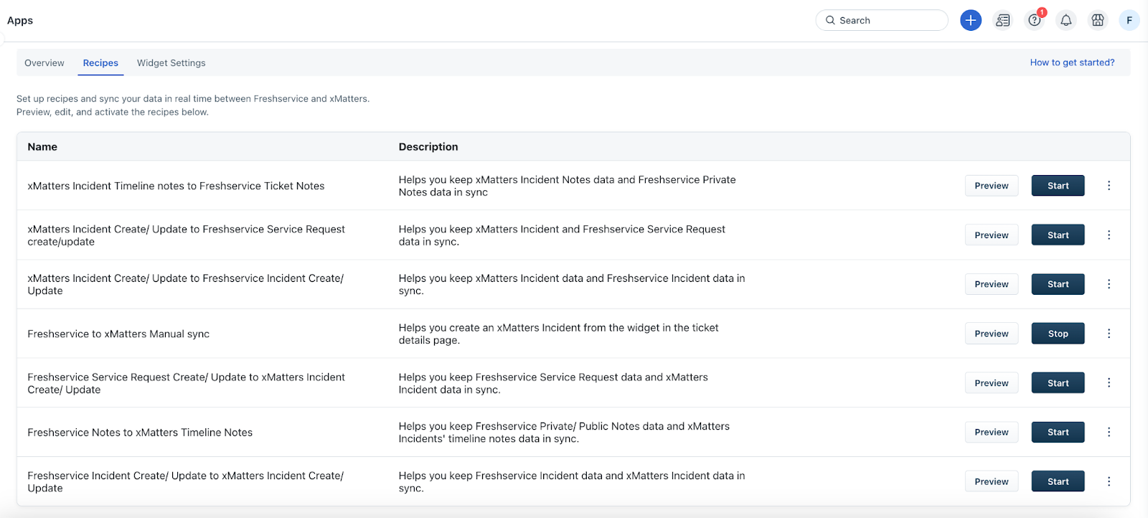Click the blue plus create-new icon
Image resolution: width=1148 pixels, height=518 pixels.
971,20
